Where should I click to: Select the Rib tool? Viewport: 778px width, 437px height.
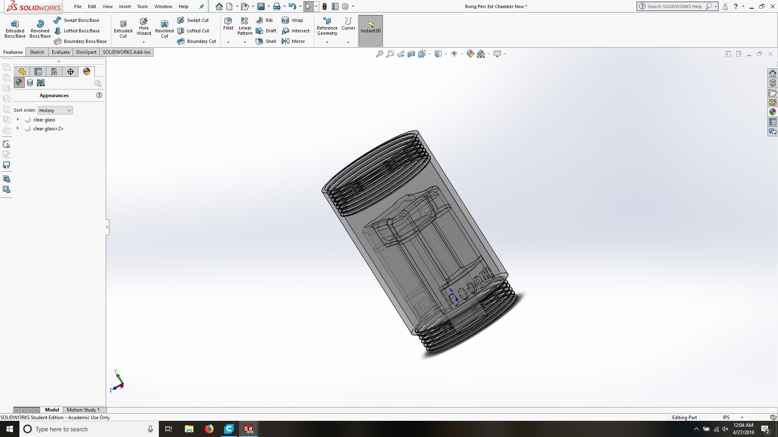264,20
